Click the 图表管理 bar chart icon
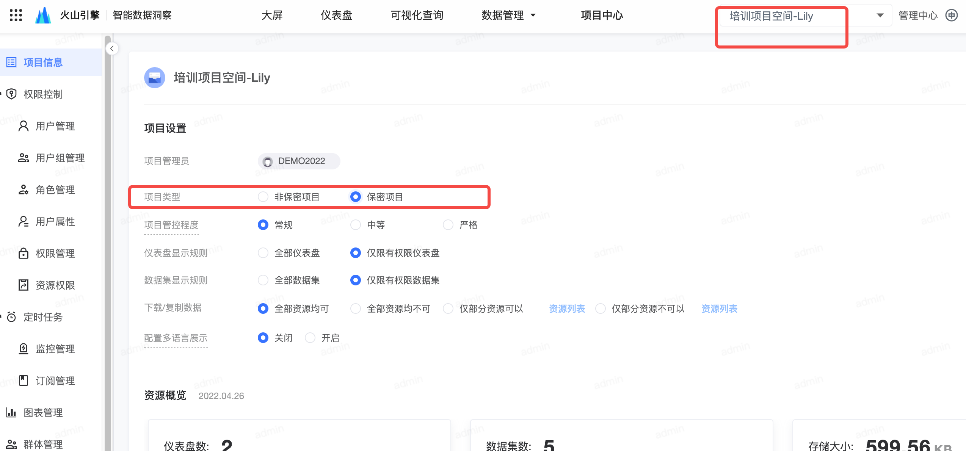 pyautogui.click(x=11, y=412)
